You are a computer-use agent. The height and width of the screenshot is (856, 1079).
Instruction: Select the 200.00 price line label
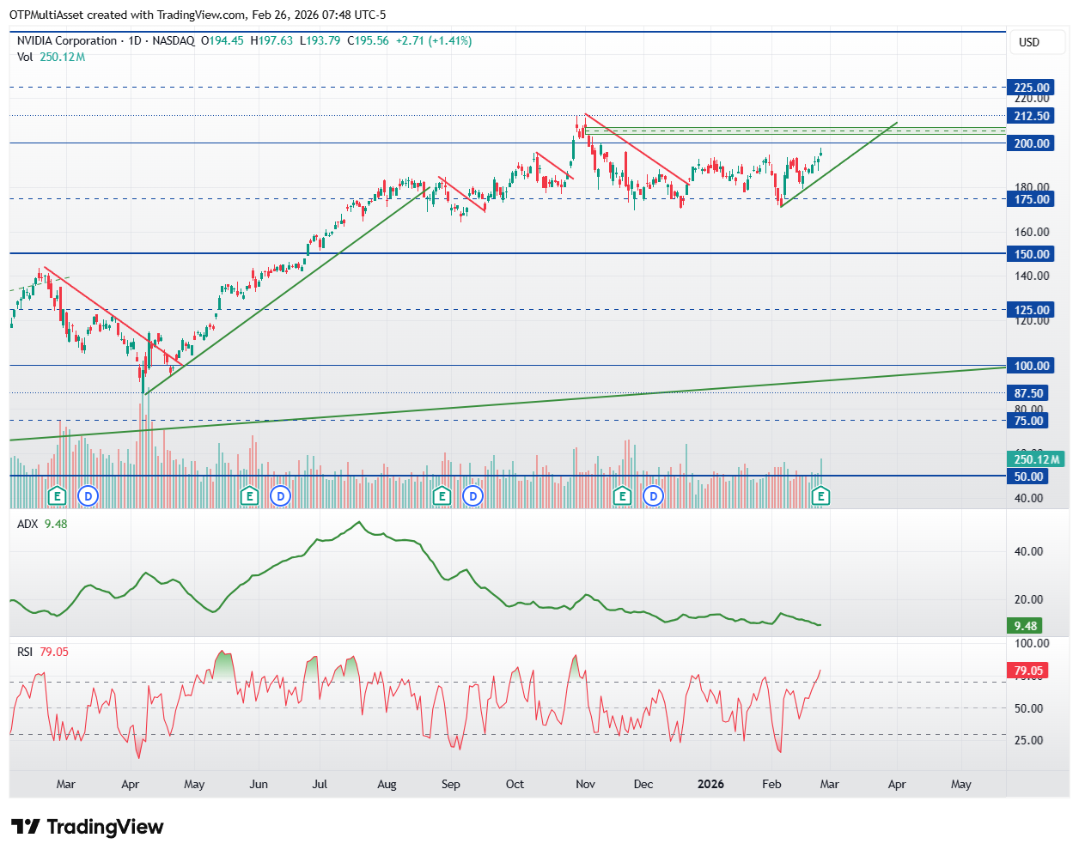(x=1031, y=143)
